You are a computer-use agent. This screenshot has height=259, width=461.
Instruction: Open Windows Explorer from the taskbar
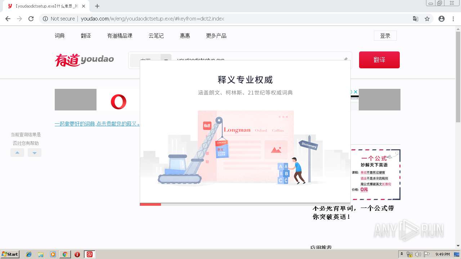41,254
